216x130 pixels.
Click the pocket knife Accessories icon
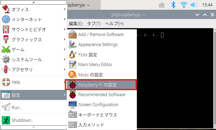(6, 69)
